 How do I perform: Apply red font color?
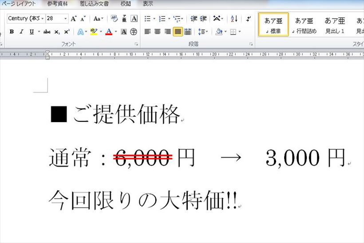pyautogui.click(x=109, y=32)
